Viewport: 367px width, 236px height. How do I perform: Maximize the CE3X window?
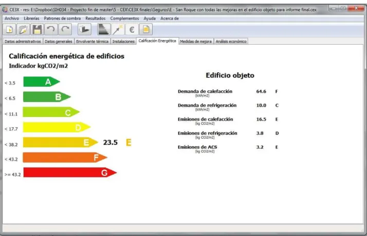point(343,8)
